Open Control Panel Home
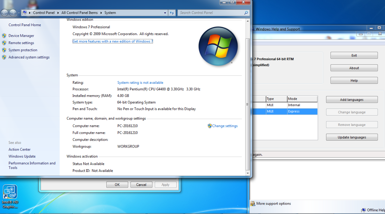 tap(24, 25)
